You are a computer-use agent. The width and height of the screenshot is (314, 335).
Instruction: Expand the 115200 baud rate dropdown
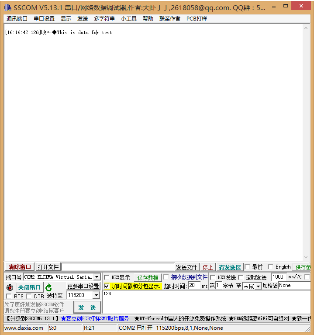click(x=97, y=295)
